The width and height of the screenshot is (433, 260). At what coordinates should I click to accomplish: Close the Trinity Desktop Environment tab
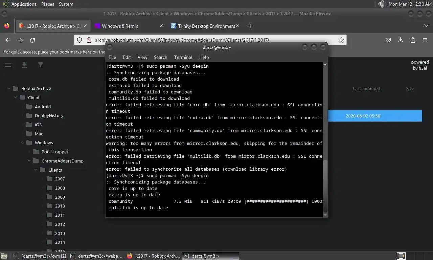point(237,26)
